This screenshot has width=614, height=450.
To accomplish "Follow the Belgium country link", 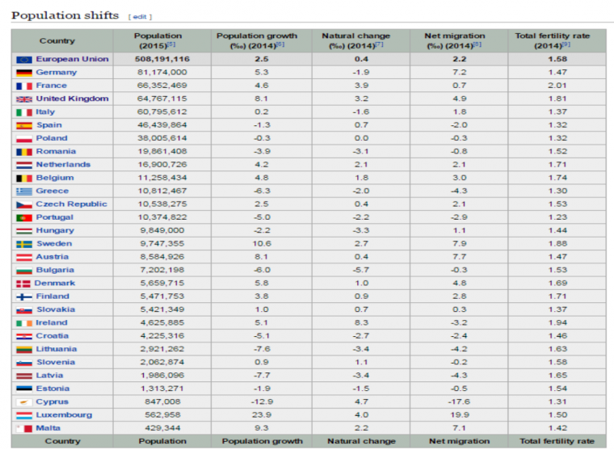I will click(x=55, y=178).
